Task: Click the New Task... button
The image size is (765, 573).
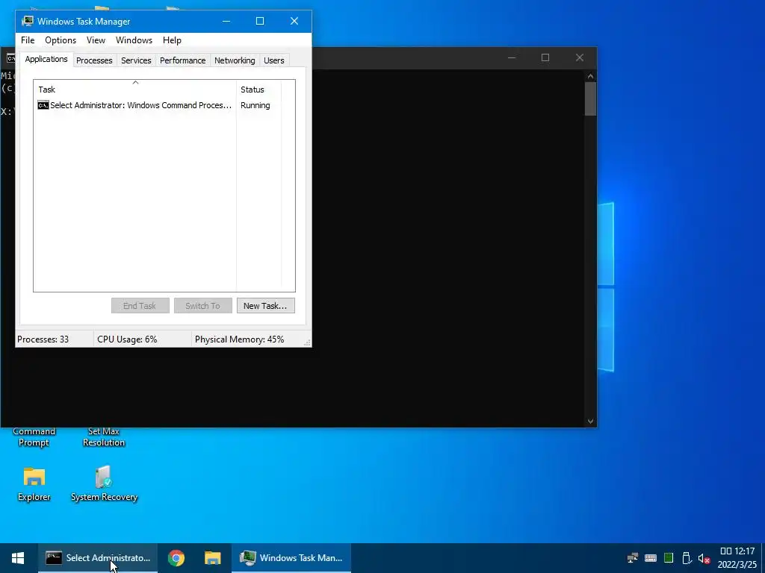Action: tap(265, 305)
